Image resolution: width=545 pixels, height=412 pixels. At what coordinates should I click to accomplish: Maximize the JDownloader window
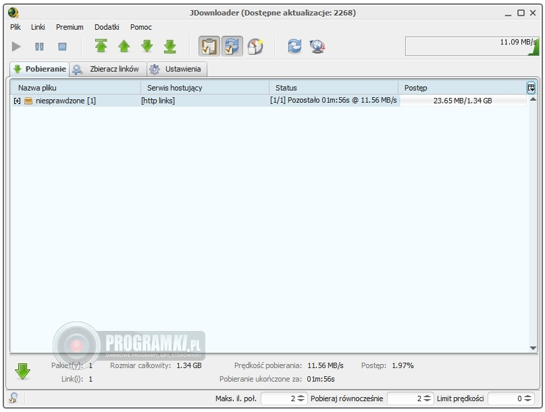(x=521, y=13)
